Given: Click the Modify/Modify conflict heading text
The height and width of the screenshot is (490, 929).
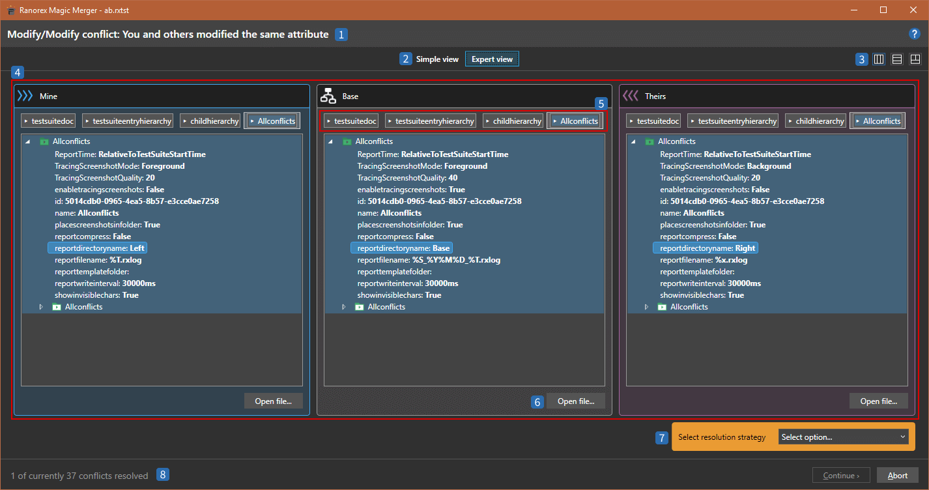Looking at the screenshot, I should pyautogui.click(x=168, y=34).
